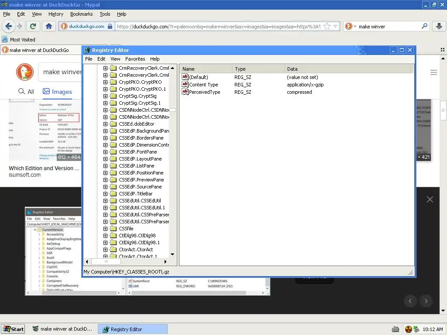Expand the CtlDlg98.CtlDlg98 key
This screenshot has width=447, height=335.
coord(105,236)
